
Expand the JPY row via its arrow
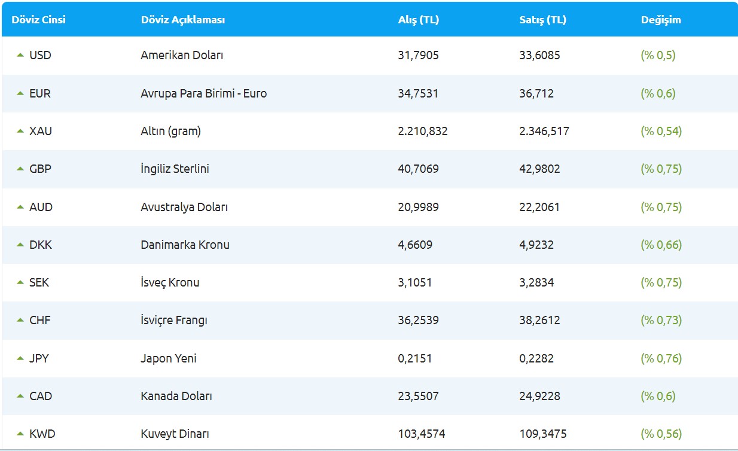[20, 358]
